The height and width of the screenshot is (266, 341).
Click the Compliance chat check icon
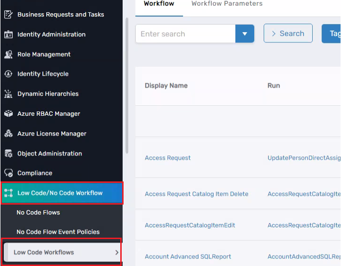(x=8, y=173)
